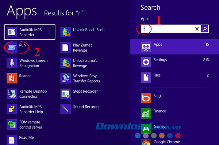Click the Bing app icon
This screenshot has height=145, width=219.
point(146,98)
